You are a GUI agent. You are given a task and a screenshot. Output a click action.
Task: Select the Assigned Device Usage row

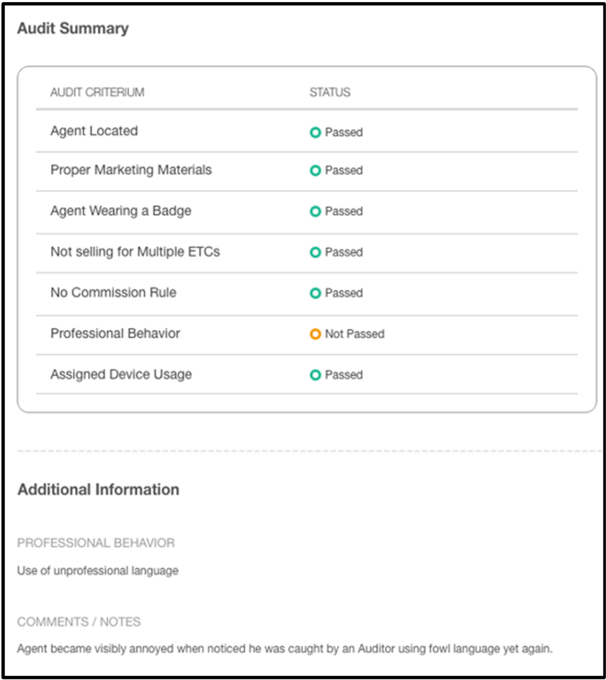pyautogui.click(x=307, y=374)
